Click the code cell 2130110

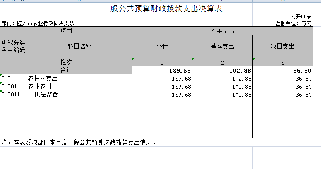[14, 95]
